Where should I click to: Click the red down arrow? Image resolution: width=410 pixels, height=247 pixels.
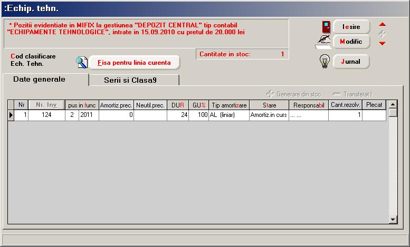tap(382, 43)
